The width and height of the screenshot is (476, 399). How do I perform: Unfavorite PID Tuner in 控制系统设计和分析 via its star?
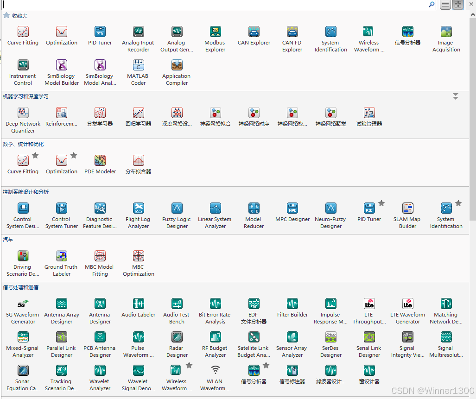click(381, 203)
